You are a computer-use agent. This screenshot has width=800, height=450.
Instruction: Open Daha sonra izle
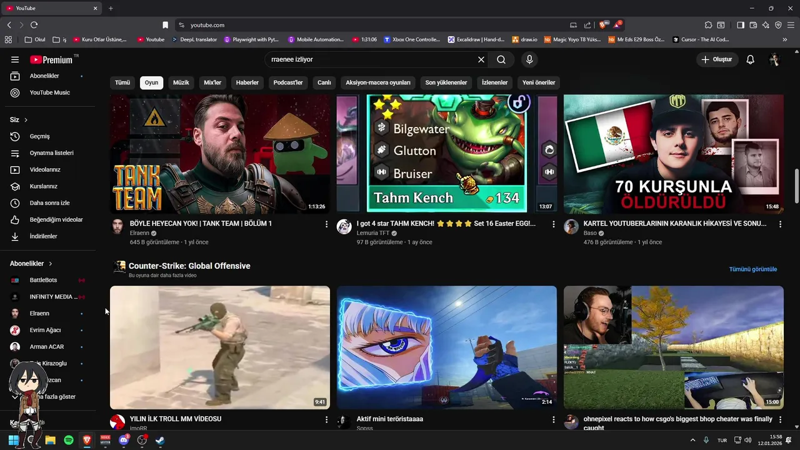point(48,203)
